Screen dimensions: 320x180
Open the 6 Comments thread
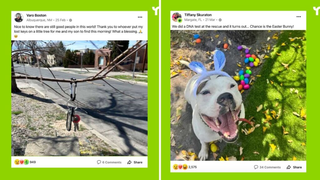tap(109, 162)
